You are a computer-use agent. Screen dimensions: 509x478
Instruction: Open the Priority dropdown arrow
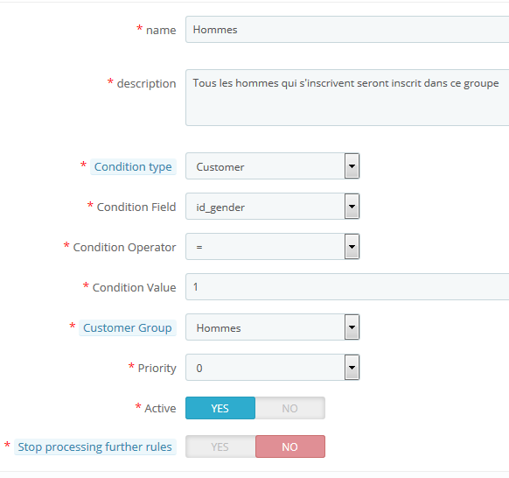[x=352, y=368]
